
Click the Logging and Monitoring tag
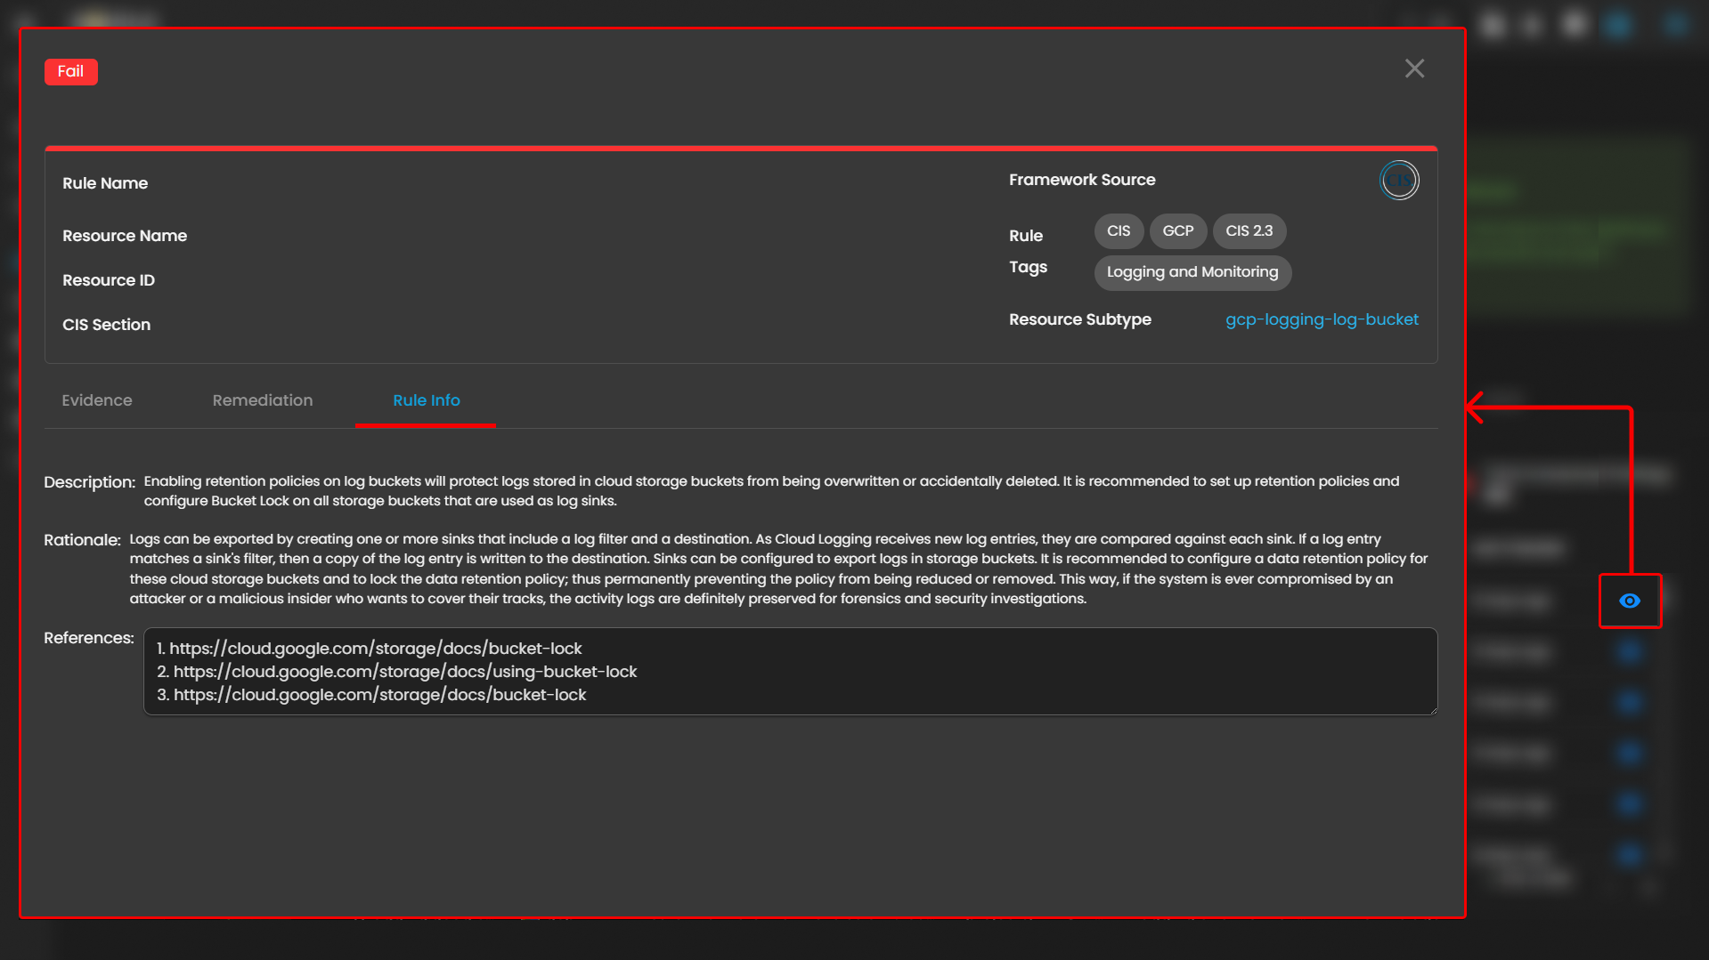point(1192,272)
